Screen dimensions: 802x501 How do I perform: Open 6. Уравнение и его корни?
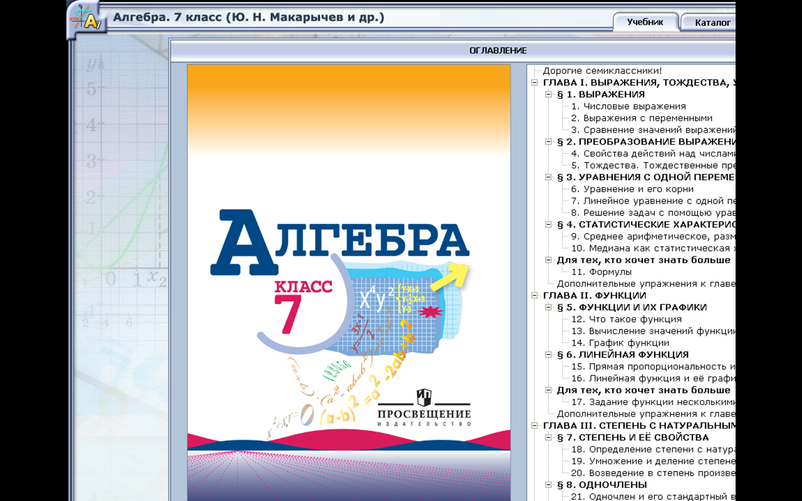[632, 189]
